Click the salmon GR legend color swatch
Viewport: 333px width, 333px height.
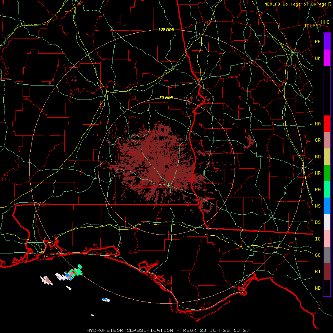(327, 140)
